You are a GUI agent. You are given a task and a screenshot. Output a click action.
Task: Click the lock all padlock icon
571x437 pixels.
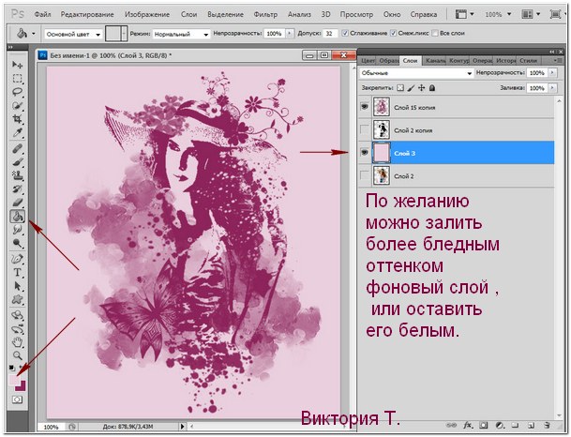tap(432, 88)
